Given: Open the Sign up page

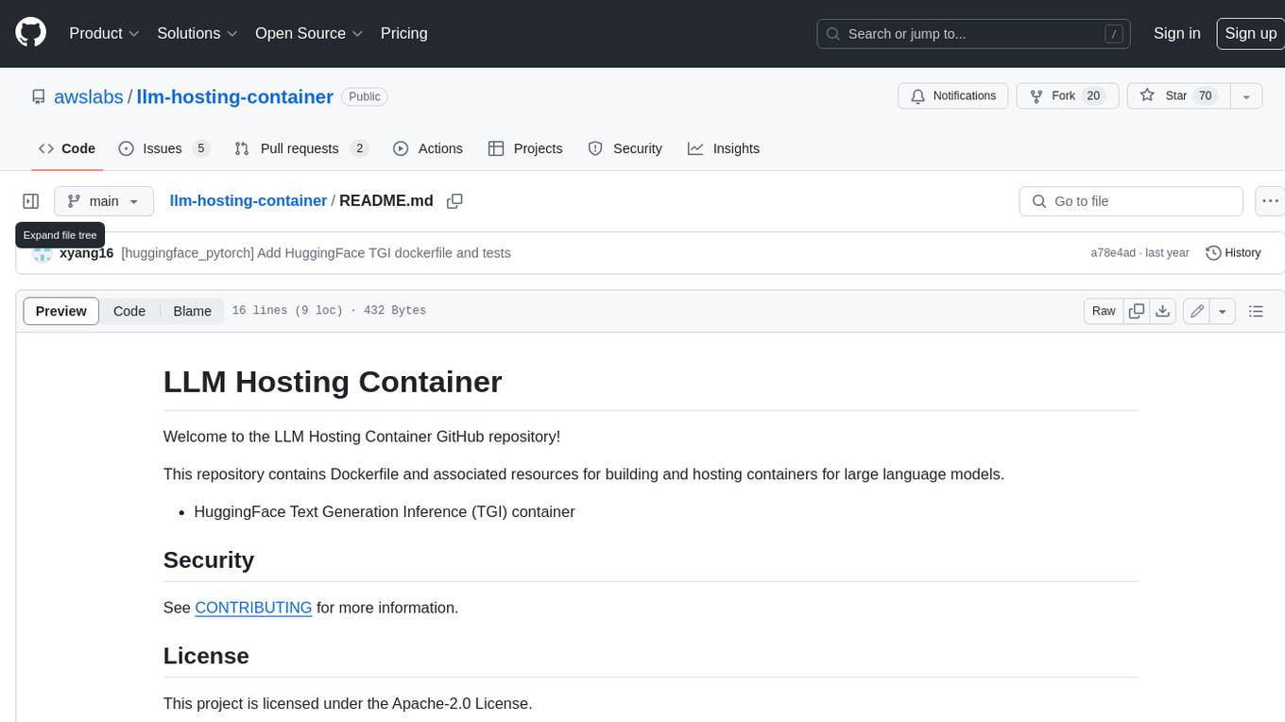Looking at the screenshot, I should pos(1250,33).
